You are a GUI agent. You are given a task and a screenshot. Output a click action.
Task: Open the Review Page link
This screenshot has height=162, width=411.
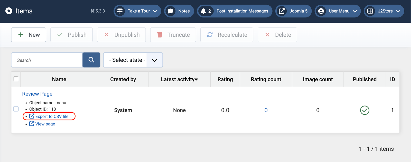pyautogui.click(x=37, y=94)
